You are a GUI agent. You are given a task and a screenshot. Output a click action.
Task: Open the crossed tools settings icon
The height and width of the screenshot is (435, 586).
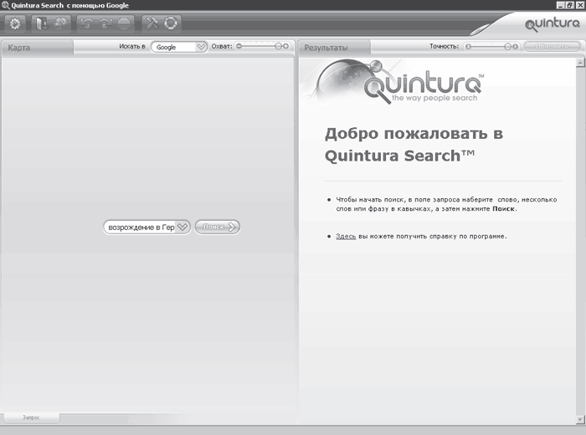(x=152, y=23)
